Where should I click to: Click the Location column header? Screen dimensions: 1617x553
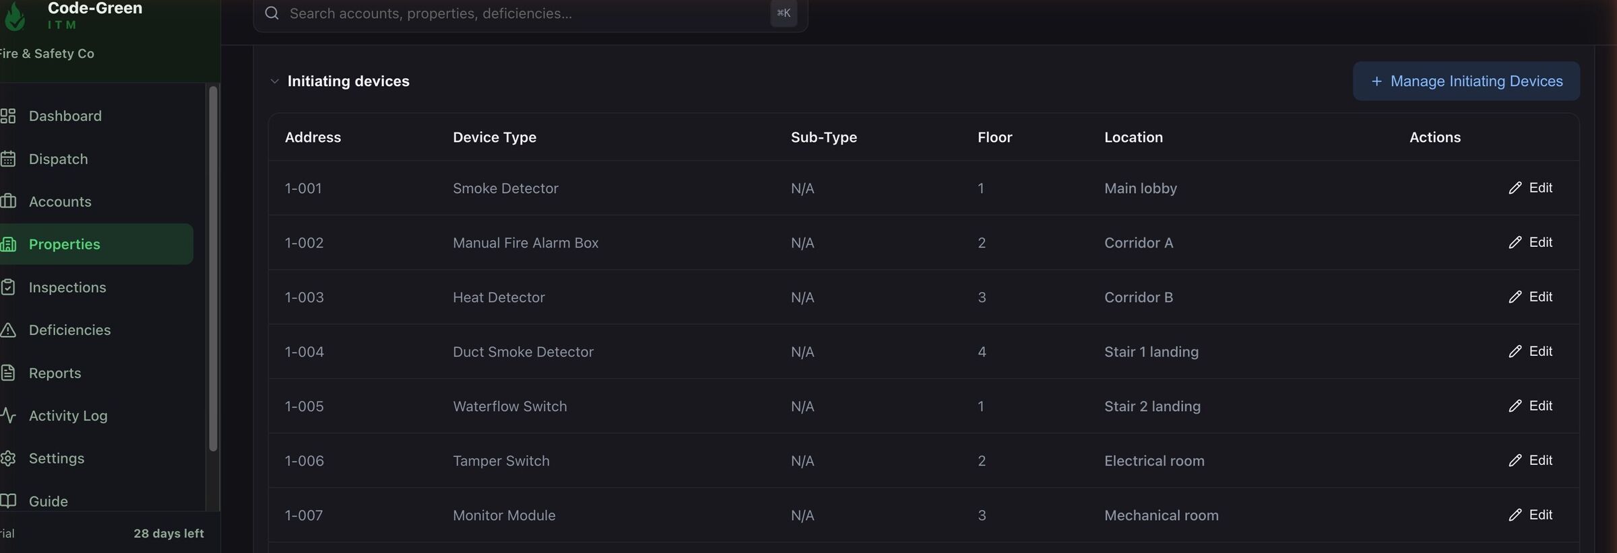[1133, 137]
